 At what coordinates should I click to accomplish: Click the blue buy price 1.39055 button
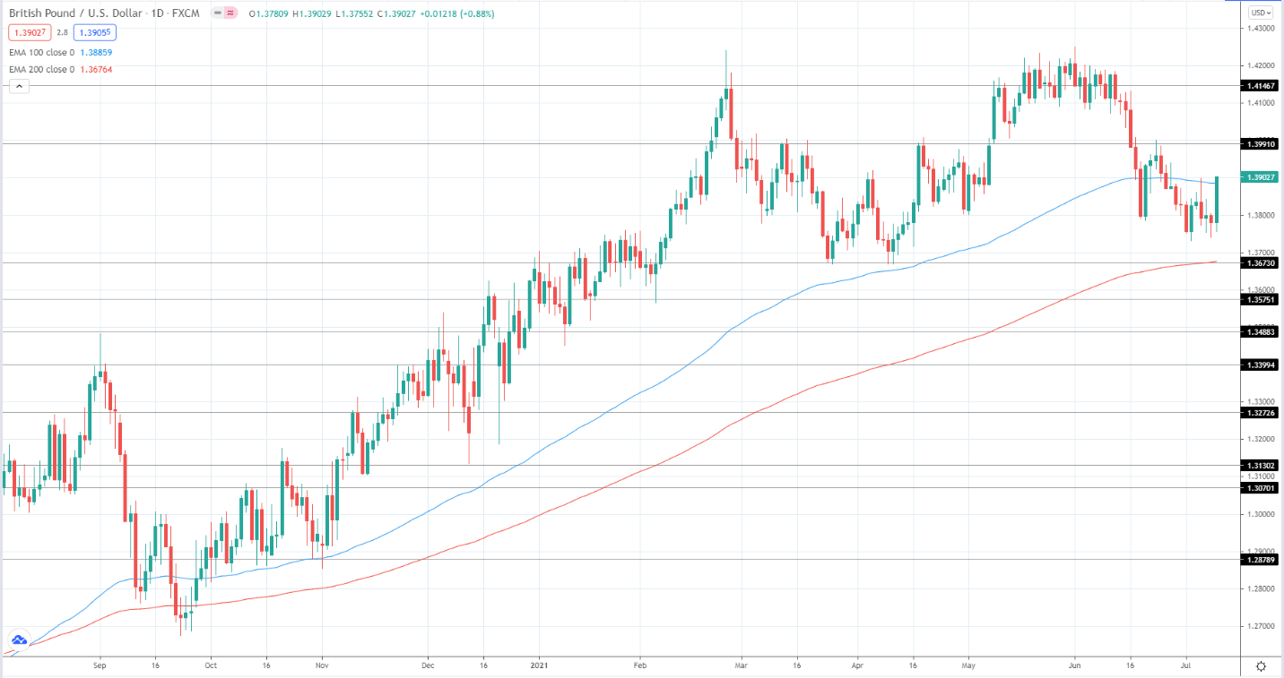[95, 32]
